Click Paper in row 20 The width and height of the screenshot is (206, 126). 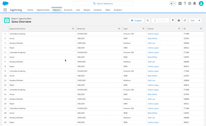click(x=12, y=122)
